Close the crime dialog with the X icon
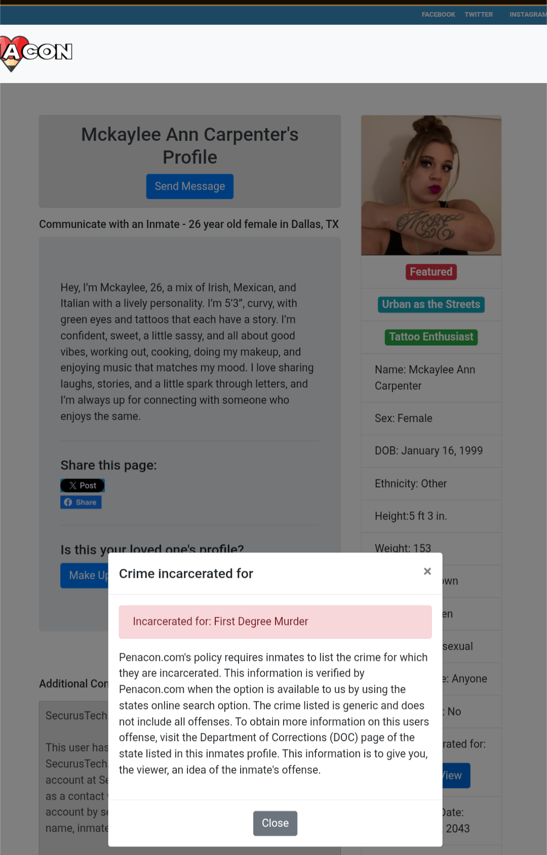 [x=427, y=571]
